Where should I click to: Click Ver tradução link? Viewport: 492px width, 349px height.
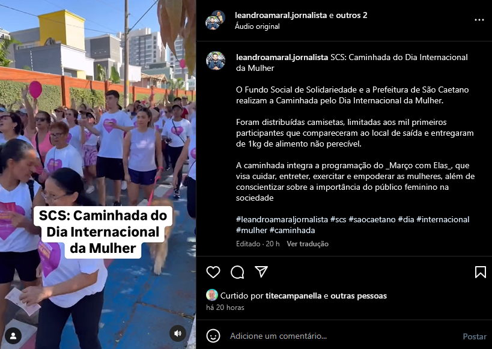(308, 244)
